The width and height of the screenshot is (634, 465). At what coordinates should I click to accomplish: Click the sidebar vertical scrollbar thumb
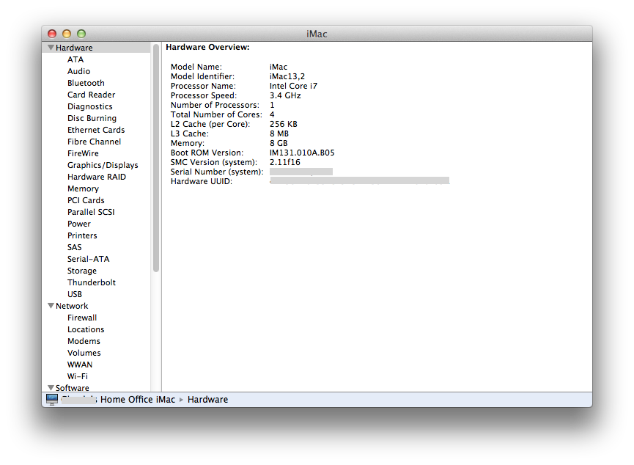pyautogui.click(x=156, y=158)
